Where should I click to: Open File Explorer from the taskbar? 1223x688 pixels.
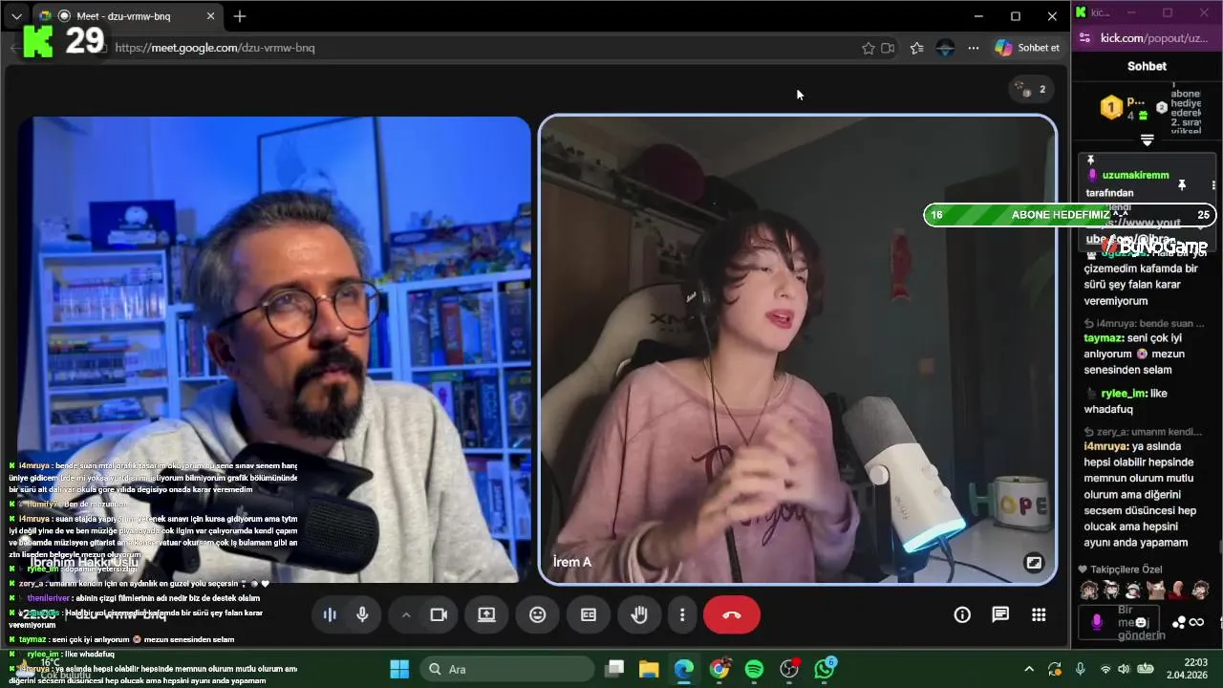(x=649, y=669)
